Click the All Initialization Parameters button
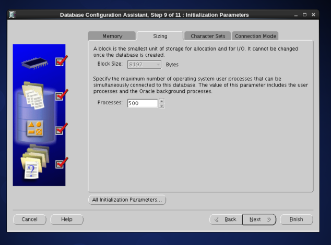Viewport: 331px width, 245px height. click(127, 200)
